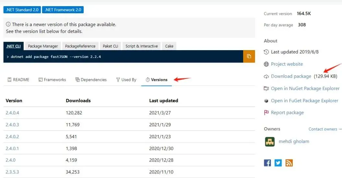
Task: Share package on Twitter icon
Action: (278, 163)
